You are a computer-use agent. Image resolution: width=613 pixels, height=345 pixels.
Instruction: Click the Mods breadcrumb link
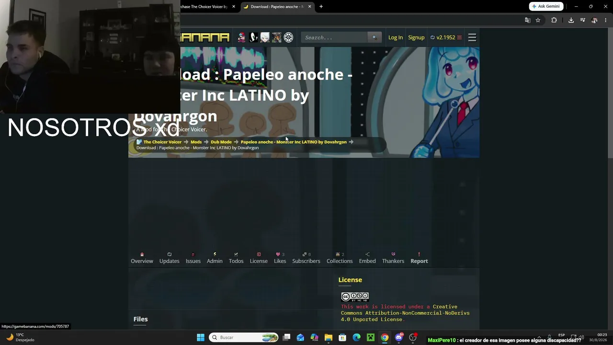pos(196,142)
